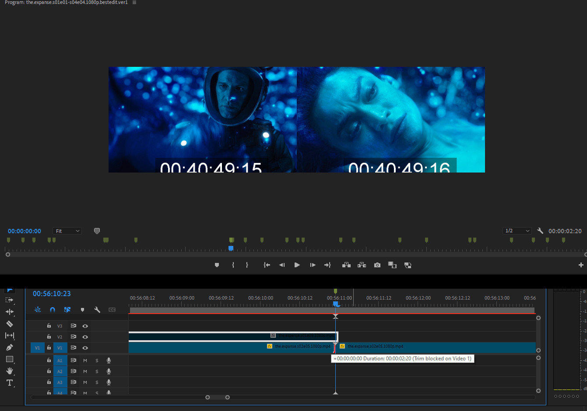Open timeline display settings wrench
Screen dimensions: 587x411
point(97,310)
